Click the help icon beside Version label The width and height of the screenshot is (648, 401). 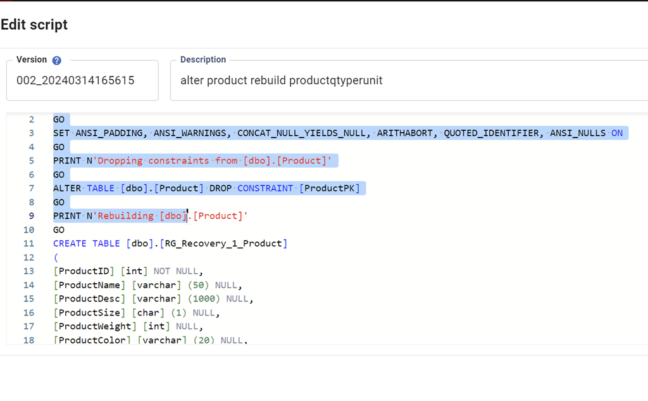click(x=56, y=61)
